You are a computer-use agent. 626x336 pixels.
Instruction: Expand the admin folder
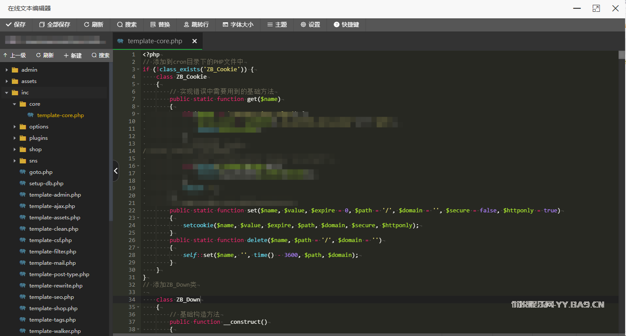point(7,70)
